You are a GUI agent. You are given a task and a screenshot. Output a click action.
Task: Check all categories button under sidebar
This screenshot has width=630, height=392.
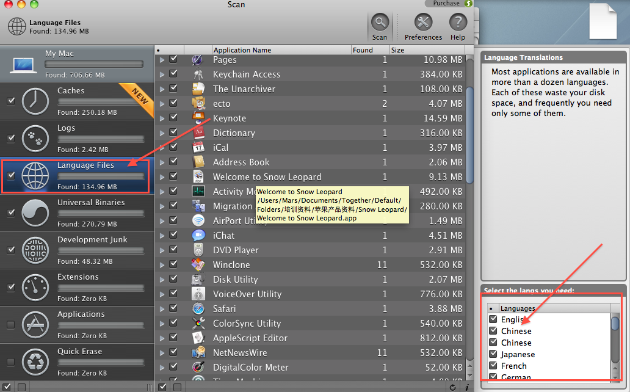coord(7,387)
